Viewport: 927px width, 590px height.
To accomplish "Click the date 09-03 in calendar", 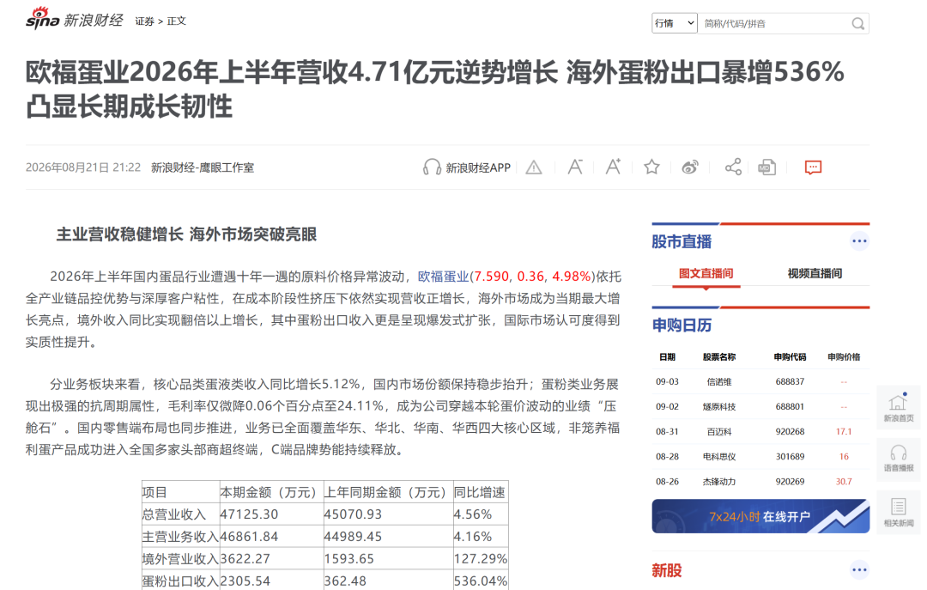I will [667, 381].
